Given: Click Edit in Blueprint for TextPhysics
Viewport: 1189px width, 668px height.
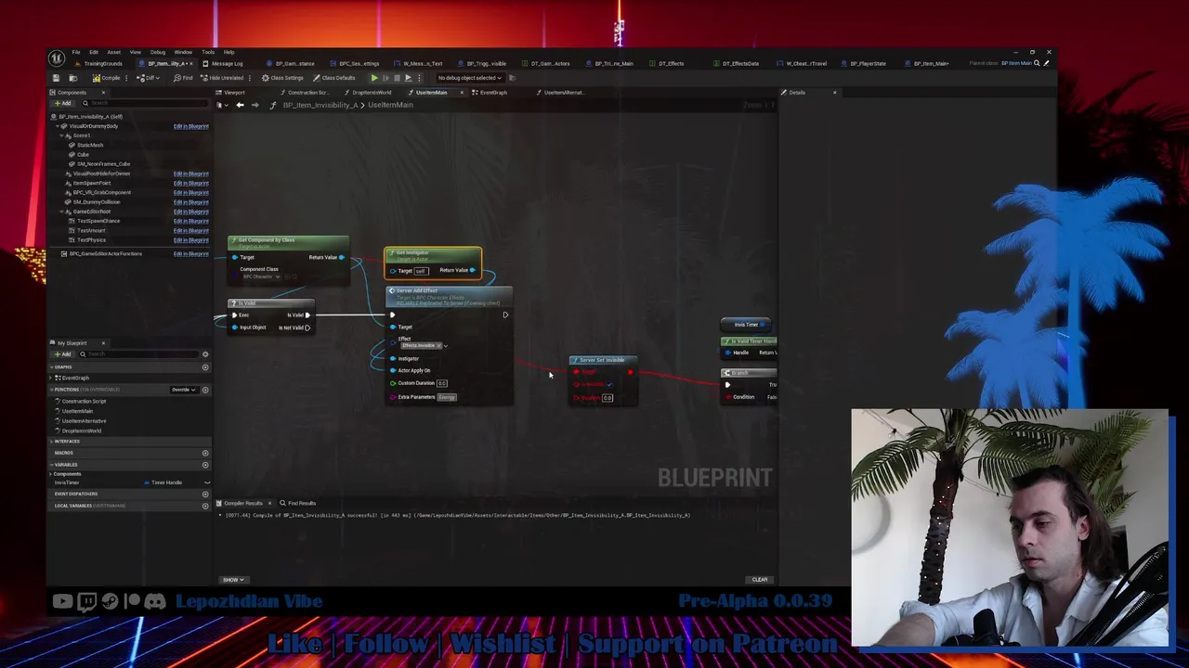Looking at the screenshot, I should 190,239.
